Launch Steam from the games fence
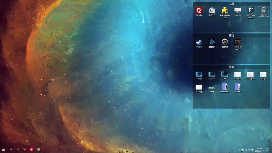Image resolution: width=272 pixels, height=153 pixels. [x=199, y=42]
